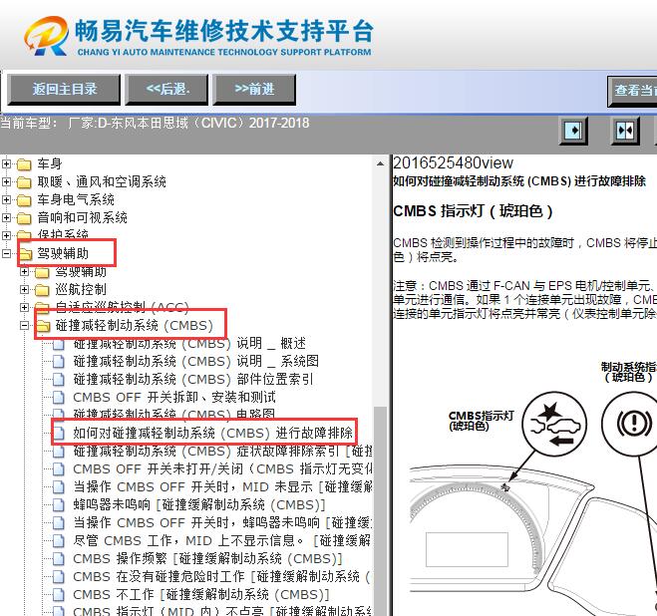
Task: Open 当操作 CMBS OFF 开关时，蜂鸣器未鸣响 document
Action: 222,522
